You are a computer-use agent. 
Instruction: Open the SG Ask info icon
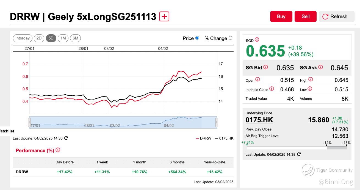tap(320, 67)
